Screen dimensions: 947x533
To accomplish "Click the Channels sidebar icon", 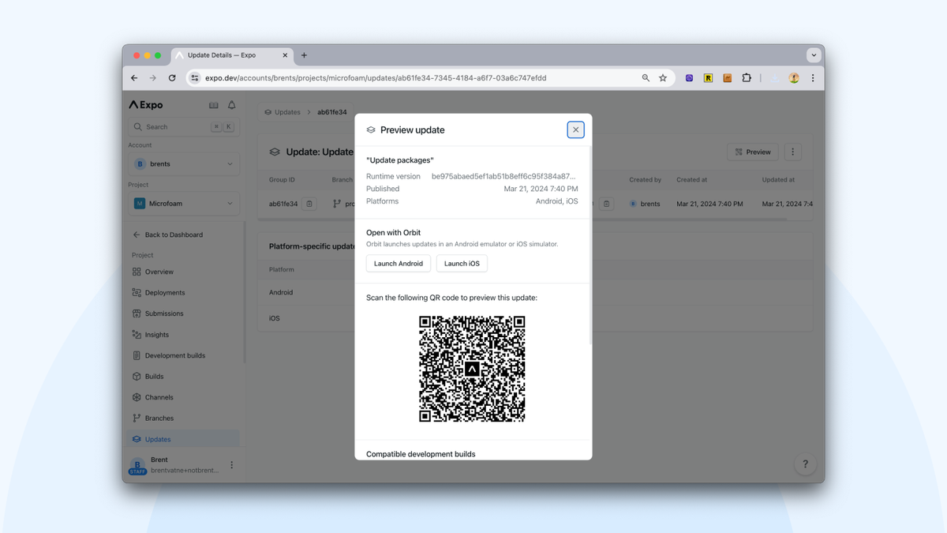I will tap(135, 396).
